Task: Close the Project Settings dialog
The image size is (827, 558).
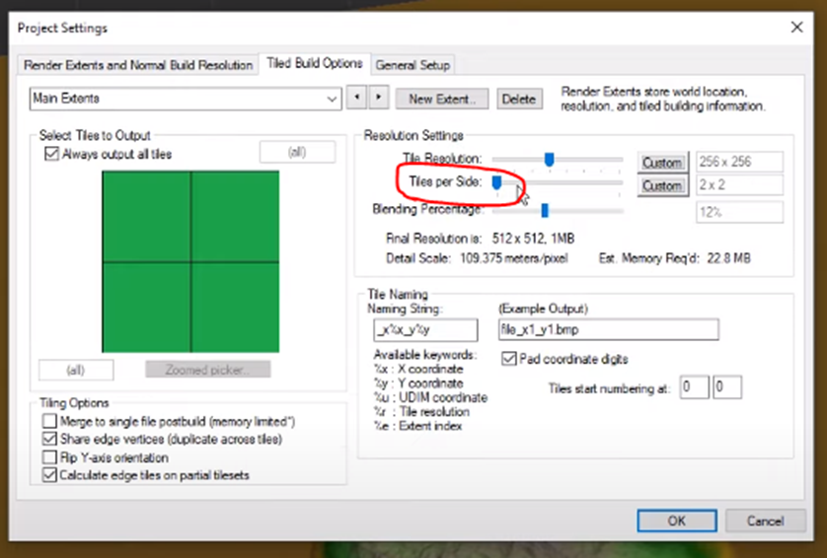Action: pos(797,27)
